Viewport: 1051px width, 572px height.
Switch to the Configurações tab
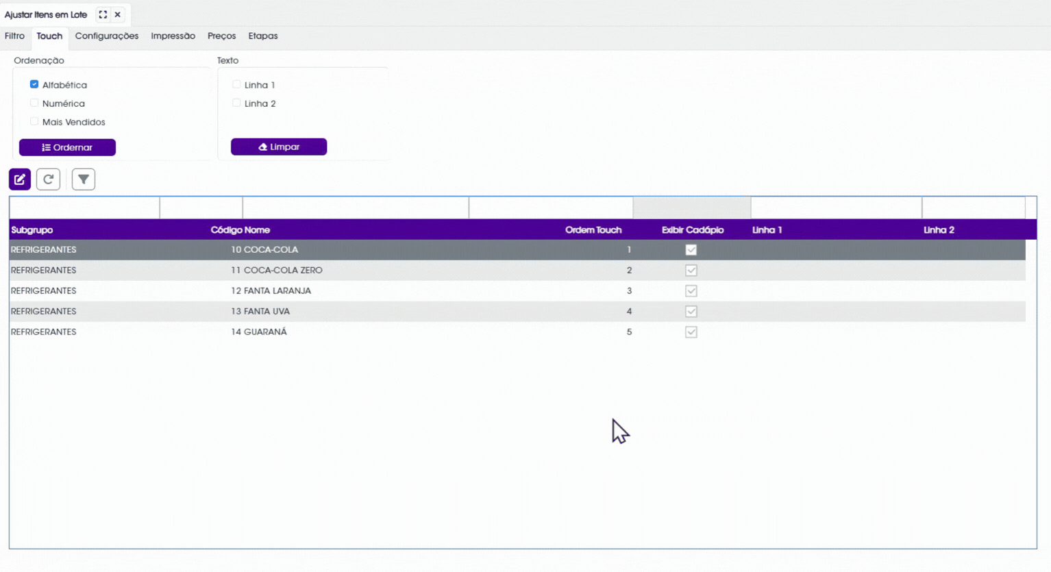[107, 36]
